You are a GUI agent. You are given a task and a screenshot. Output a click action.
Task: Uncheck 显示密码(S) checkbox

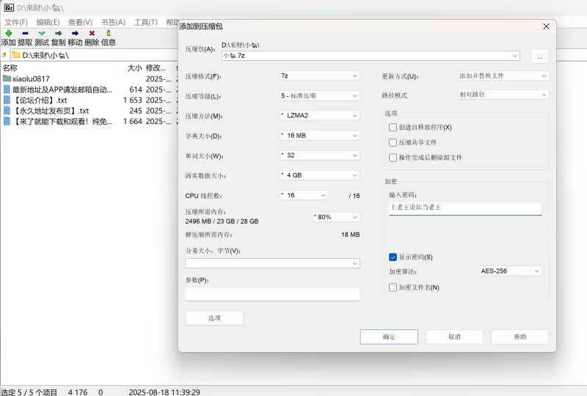coord(393,257)
